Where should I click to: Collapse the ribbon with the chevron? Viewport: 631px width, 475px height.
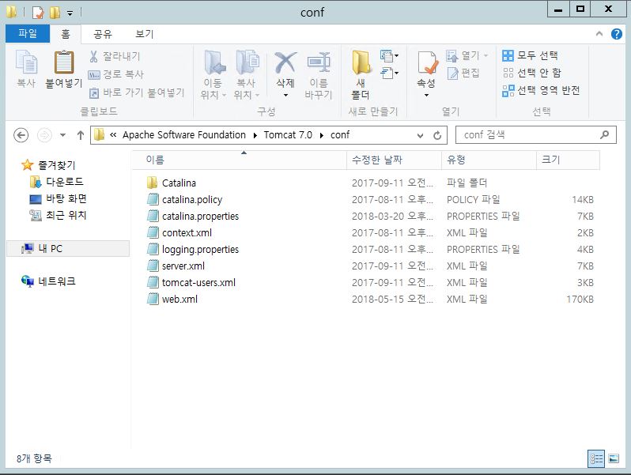coord(599,34)
